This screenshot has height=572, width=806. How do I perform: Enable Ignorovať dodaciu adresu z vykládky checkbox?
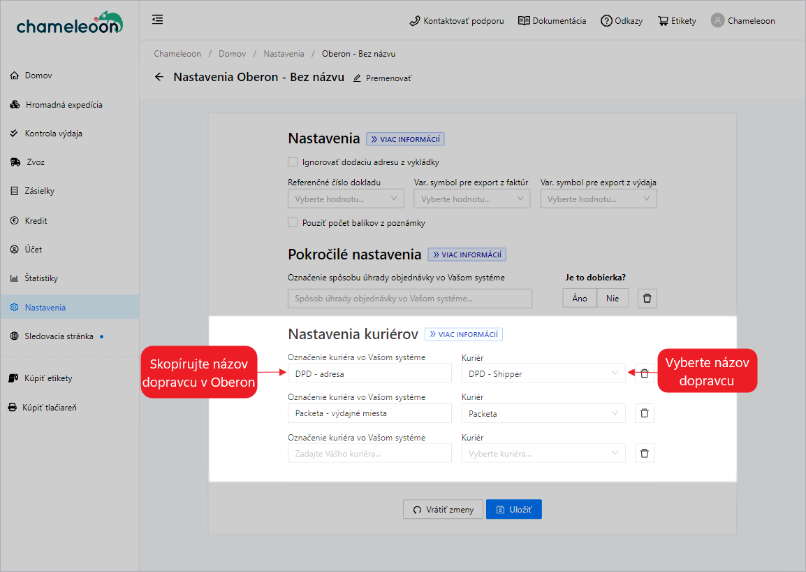tap(293, 162)
